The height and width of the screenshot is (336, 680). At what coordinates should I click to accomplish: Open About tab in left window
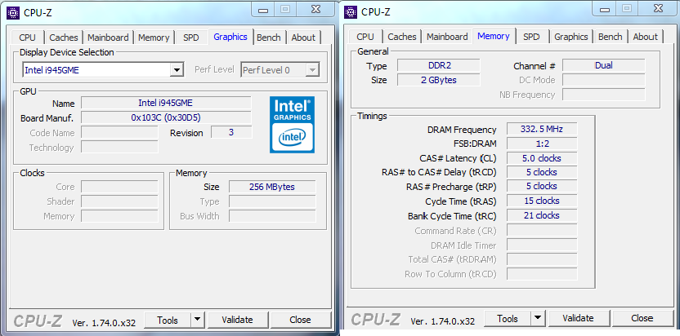303,38
